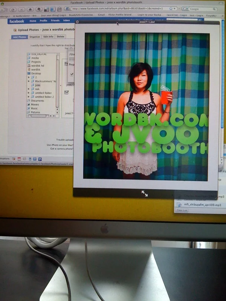
Task: Click the file tree horizontal scrollbar
Action: (38, 116)
